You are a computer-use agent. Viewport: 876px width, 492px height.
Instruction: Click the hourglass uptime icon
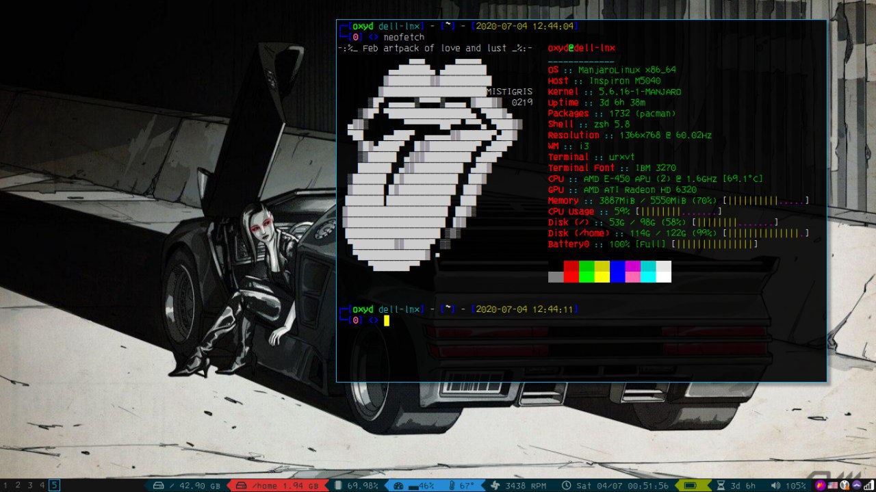(721, 485)
